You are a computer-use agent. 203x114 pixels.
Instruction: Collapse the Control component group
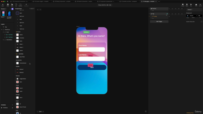(15, 32)
